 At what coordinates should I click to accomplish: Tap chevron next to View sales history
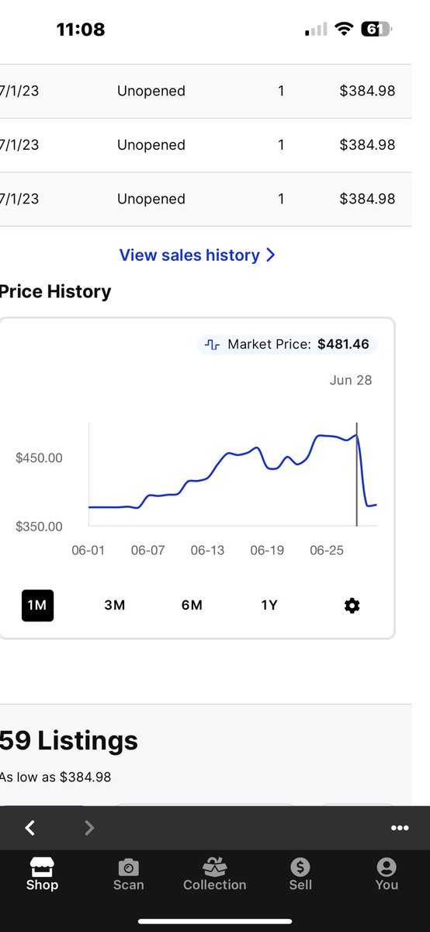tap(270, 255)
